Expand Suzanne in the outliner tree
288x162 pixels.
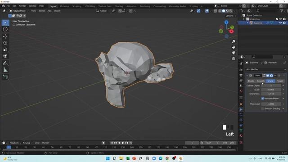tap(247, 23)
